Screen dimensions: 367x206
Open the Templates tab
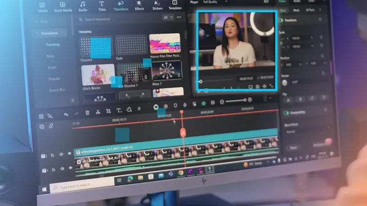tap(175, 5)
